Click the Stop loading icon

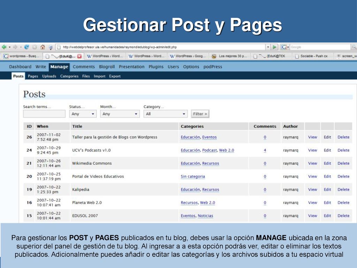pyautogui.click(x=35, y=47)
